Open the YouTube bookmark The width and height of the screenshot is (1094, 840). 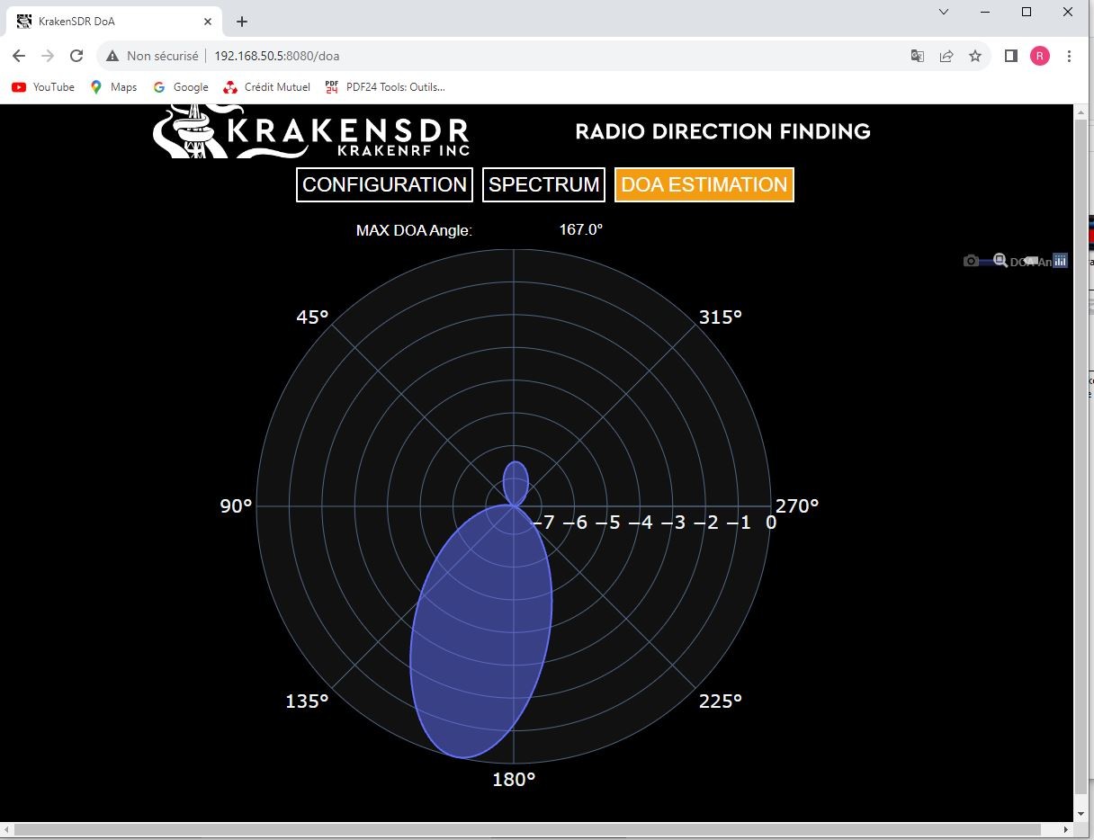[x=43, y=87]
